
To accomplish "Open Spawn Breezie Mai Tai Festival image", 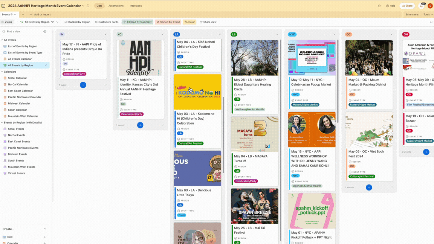I will 255,206.
